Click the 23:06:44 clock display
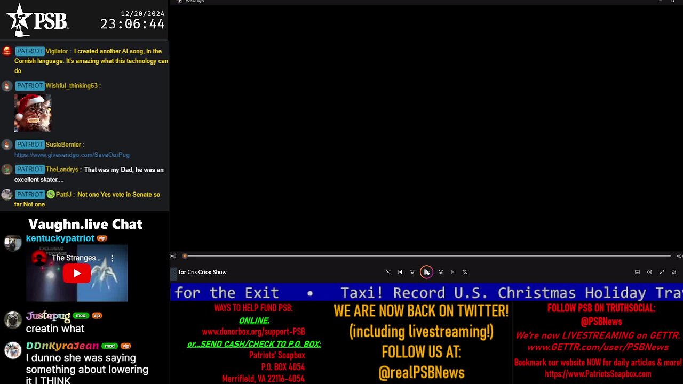 point(132,24)
